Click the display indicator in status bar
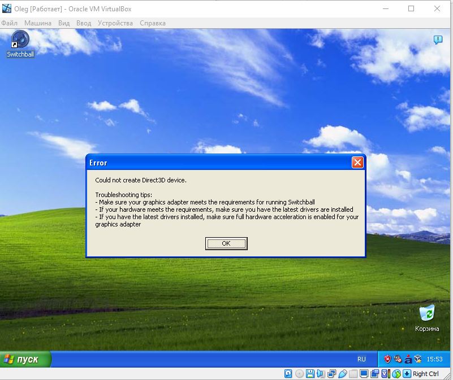Viewport: 453px width, 380px height. click(x=364, y=374)
